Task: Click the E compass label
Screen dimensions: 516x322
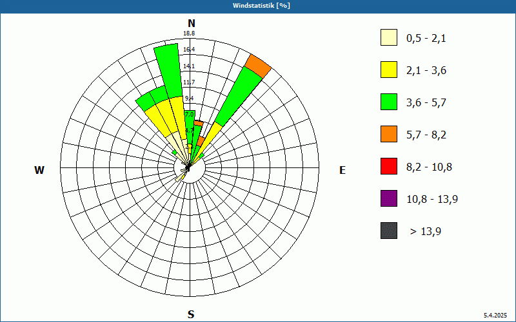Action: pos(342,170)
